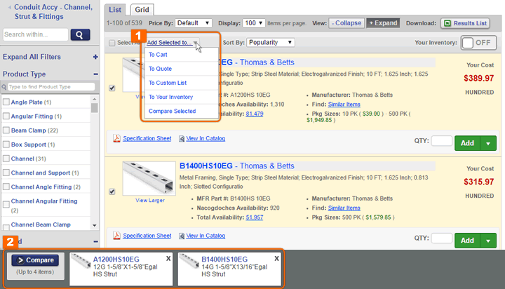
Task: Click the A1200HS10EG compare tray thumbnail
Action: pyautogui.click(x=81, y=260)
